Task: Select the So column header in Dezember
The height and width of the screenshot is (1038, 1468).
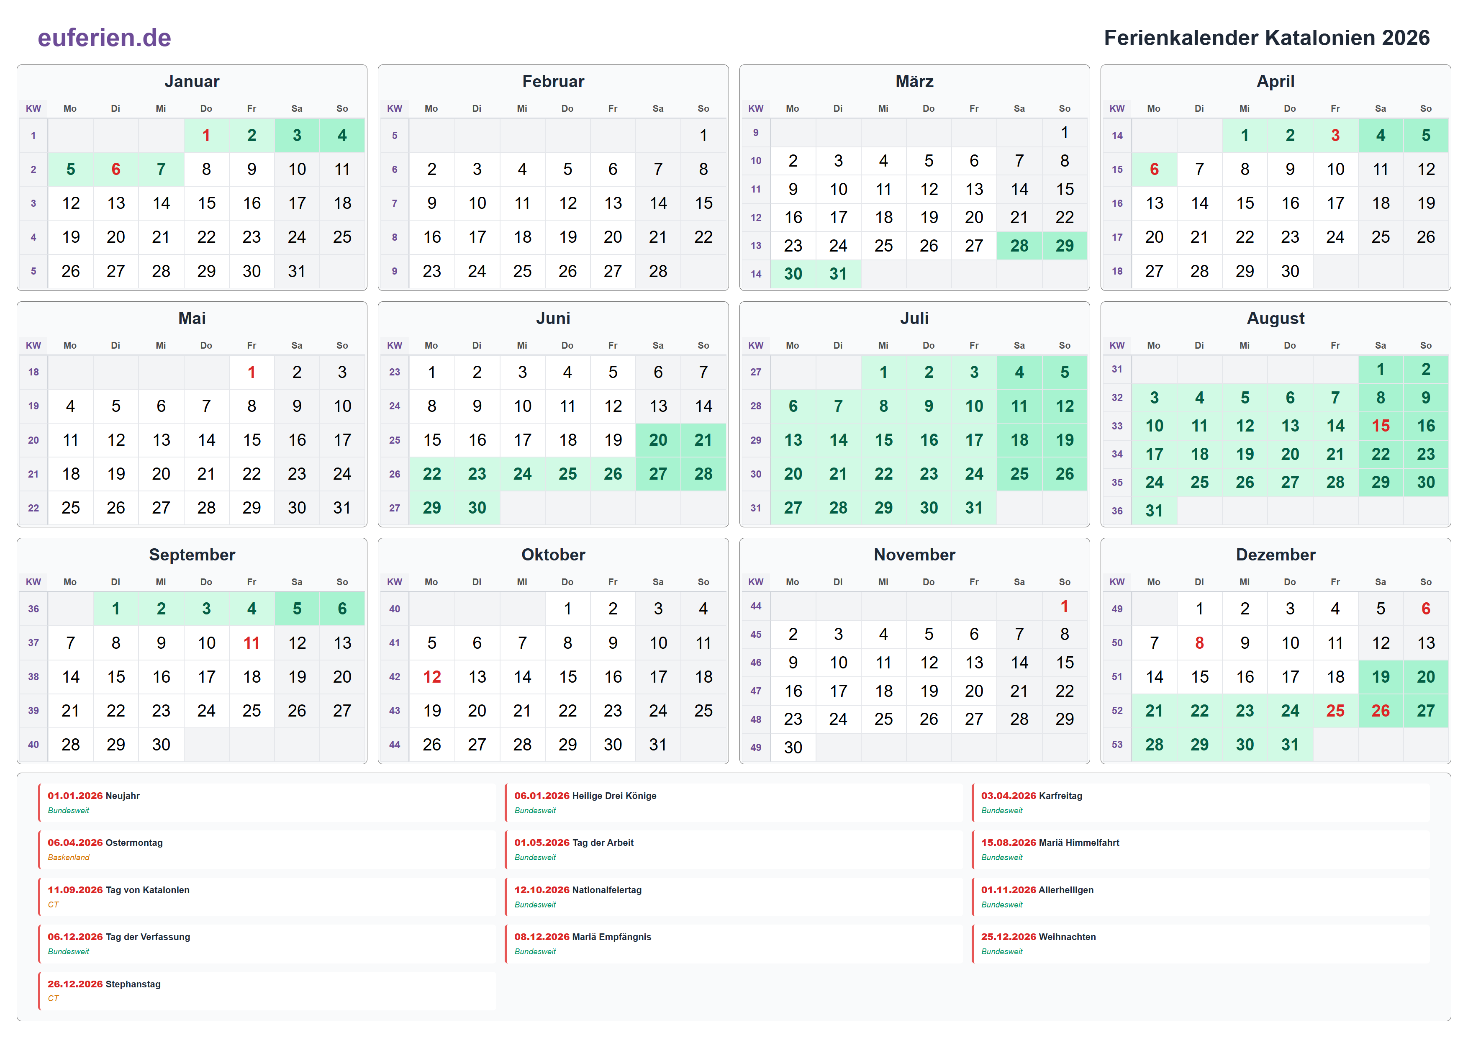Action: click(x=1426, y=582)
